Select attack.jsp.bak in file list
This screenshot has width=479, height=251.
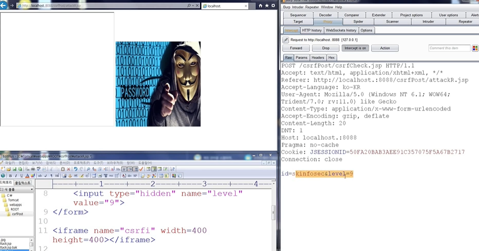coord(9,248)
